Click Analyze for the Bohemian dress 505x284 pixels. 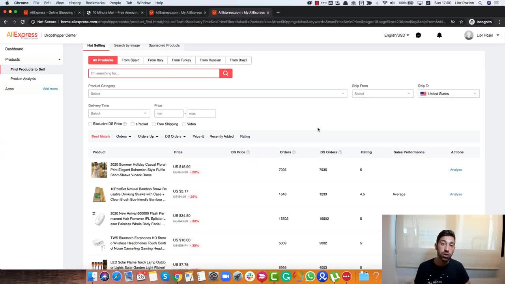coord(456,170)
